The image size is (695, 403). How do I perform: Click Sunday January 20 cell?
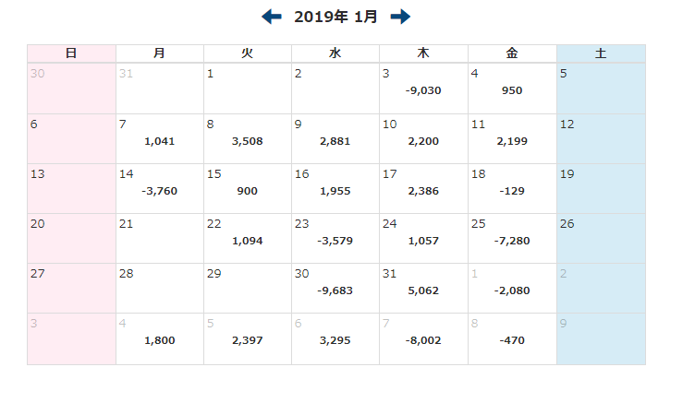pyautogui.click(x=71, y=238)
